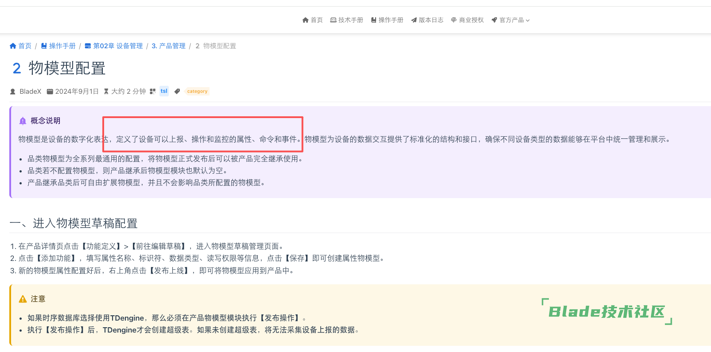Image resolution: width=711 pixels, height=352 pixels.
Task: Click the hourglass reading time icon
Action: [106, 92]
